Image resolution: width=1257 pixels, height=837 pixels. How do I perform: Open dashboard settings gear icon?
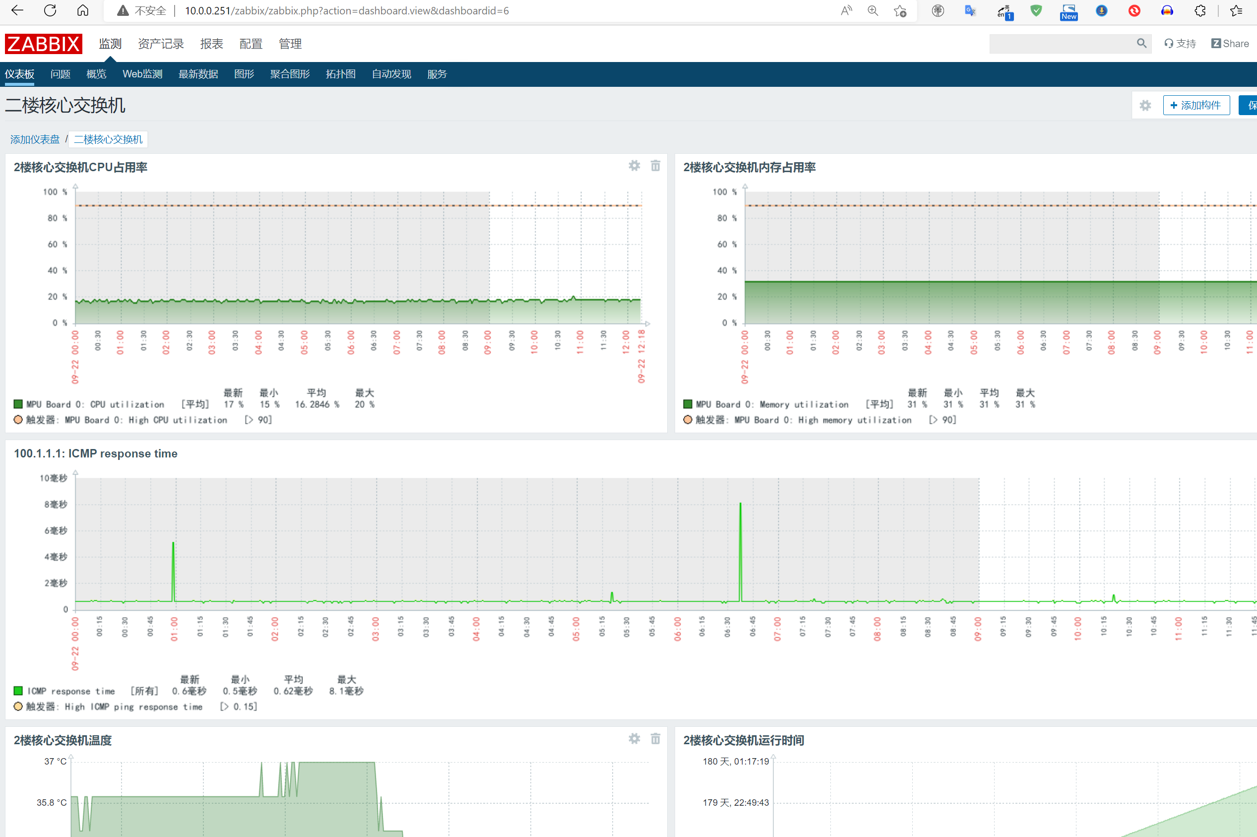click(1145, 105)
